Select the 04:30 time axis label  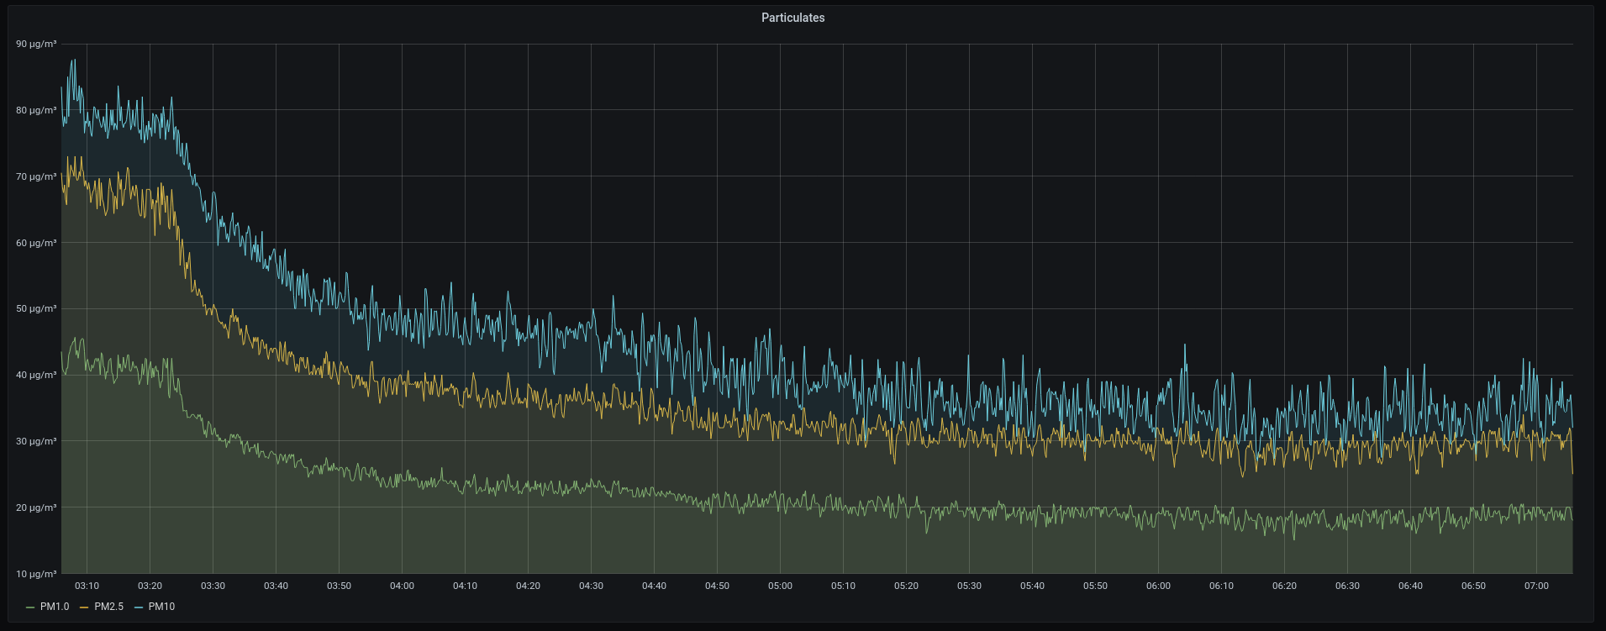pyautogui.click(x=591, y=586)
